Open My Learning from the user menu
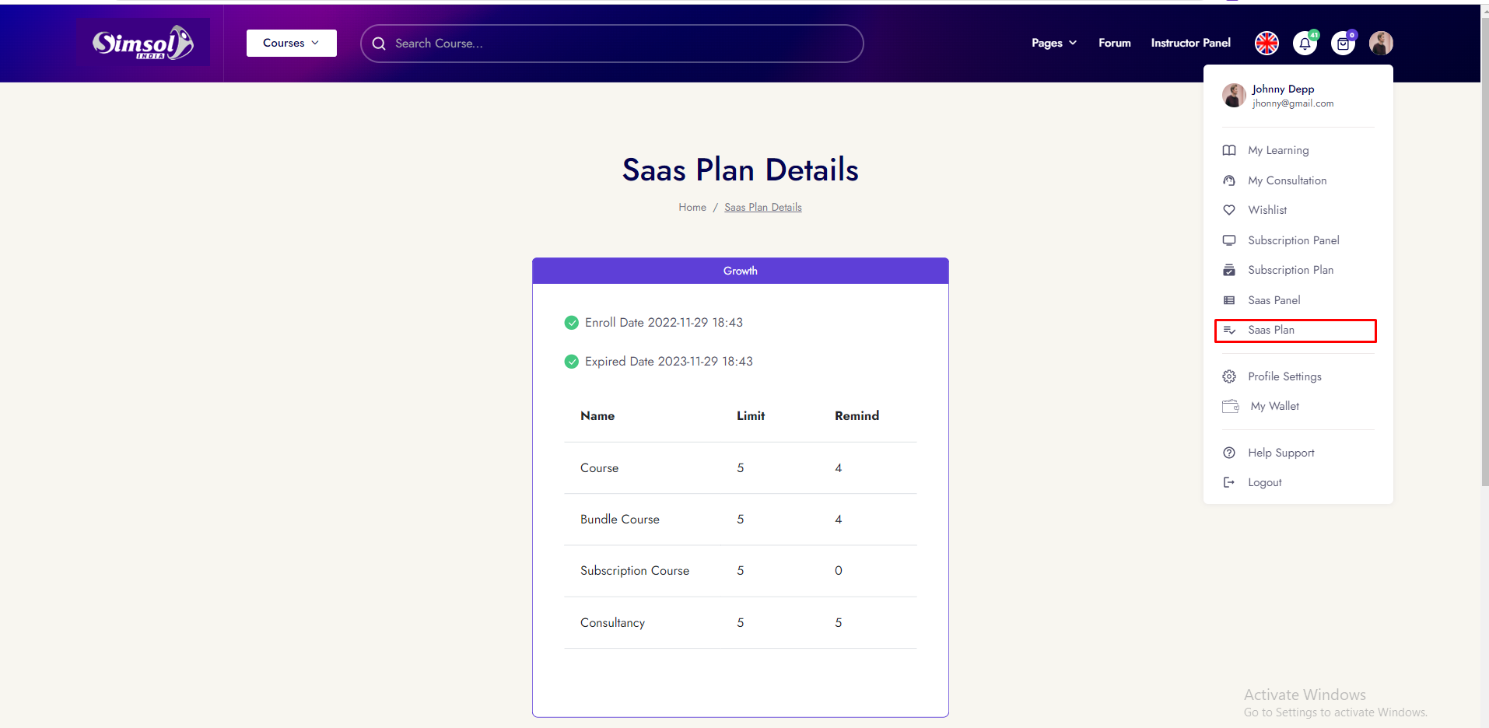Screen dimensions: 1489x728 point(1277,150)
